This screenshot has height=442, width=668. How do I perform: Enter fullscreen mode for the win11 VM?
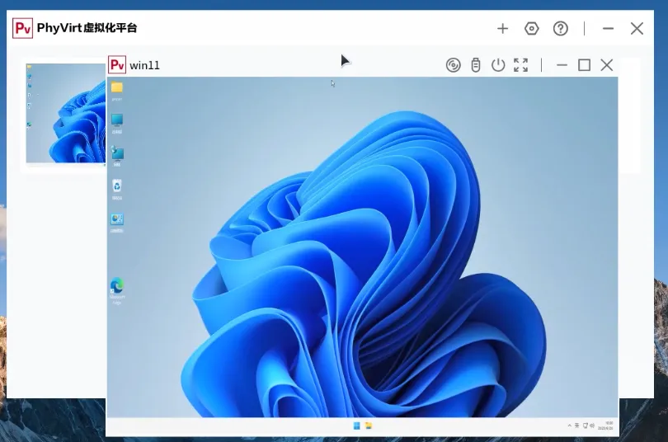click(520, 65)
